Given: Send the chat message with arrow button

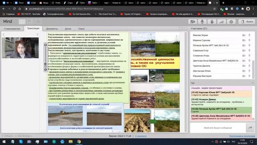Looking at the screenshot, I should [x=250, y=128].
